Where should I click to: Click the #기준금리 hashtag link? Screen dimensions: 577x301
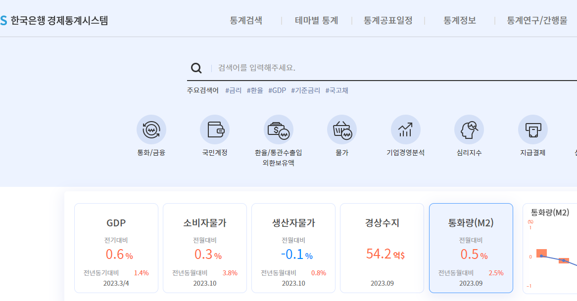tap(305, 91)
